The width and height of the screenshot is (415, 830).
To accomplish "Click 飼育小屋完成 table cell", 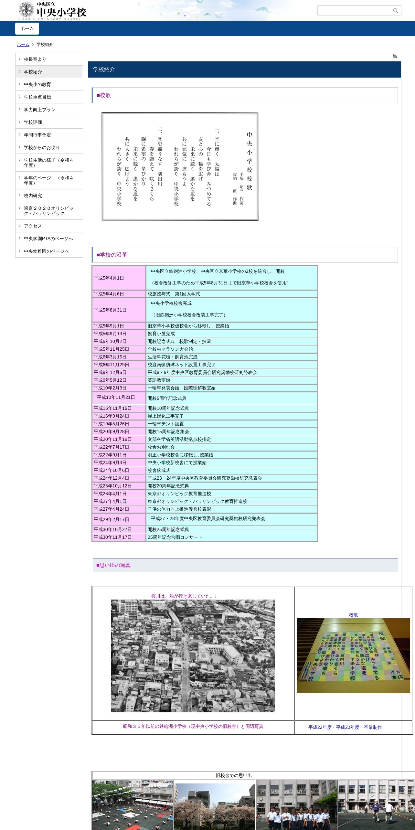I will point(231,334).
